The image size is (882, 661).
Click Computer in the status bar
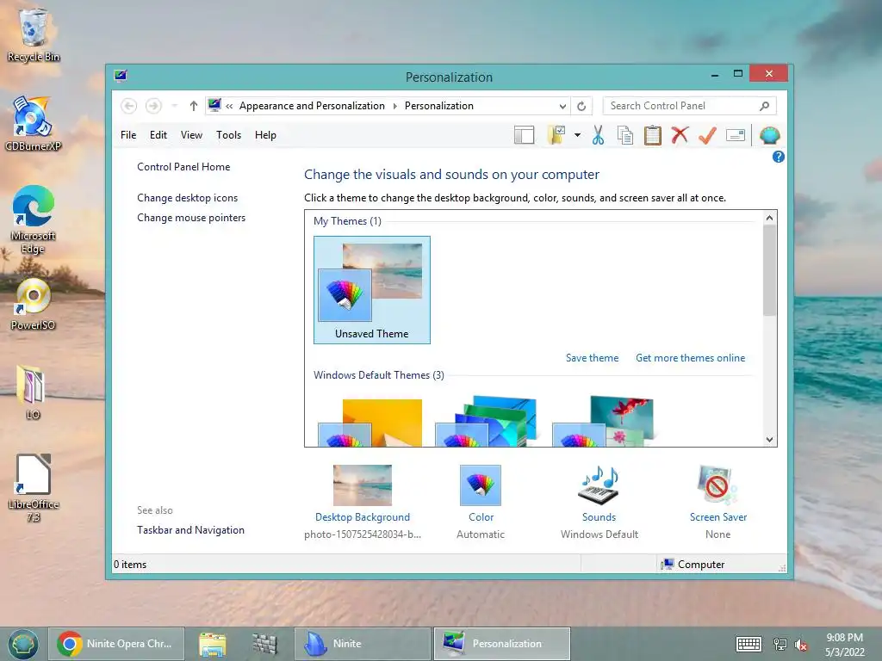pyautogui.click(x=693, y=565)
